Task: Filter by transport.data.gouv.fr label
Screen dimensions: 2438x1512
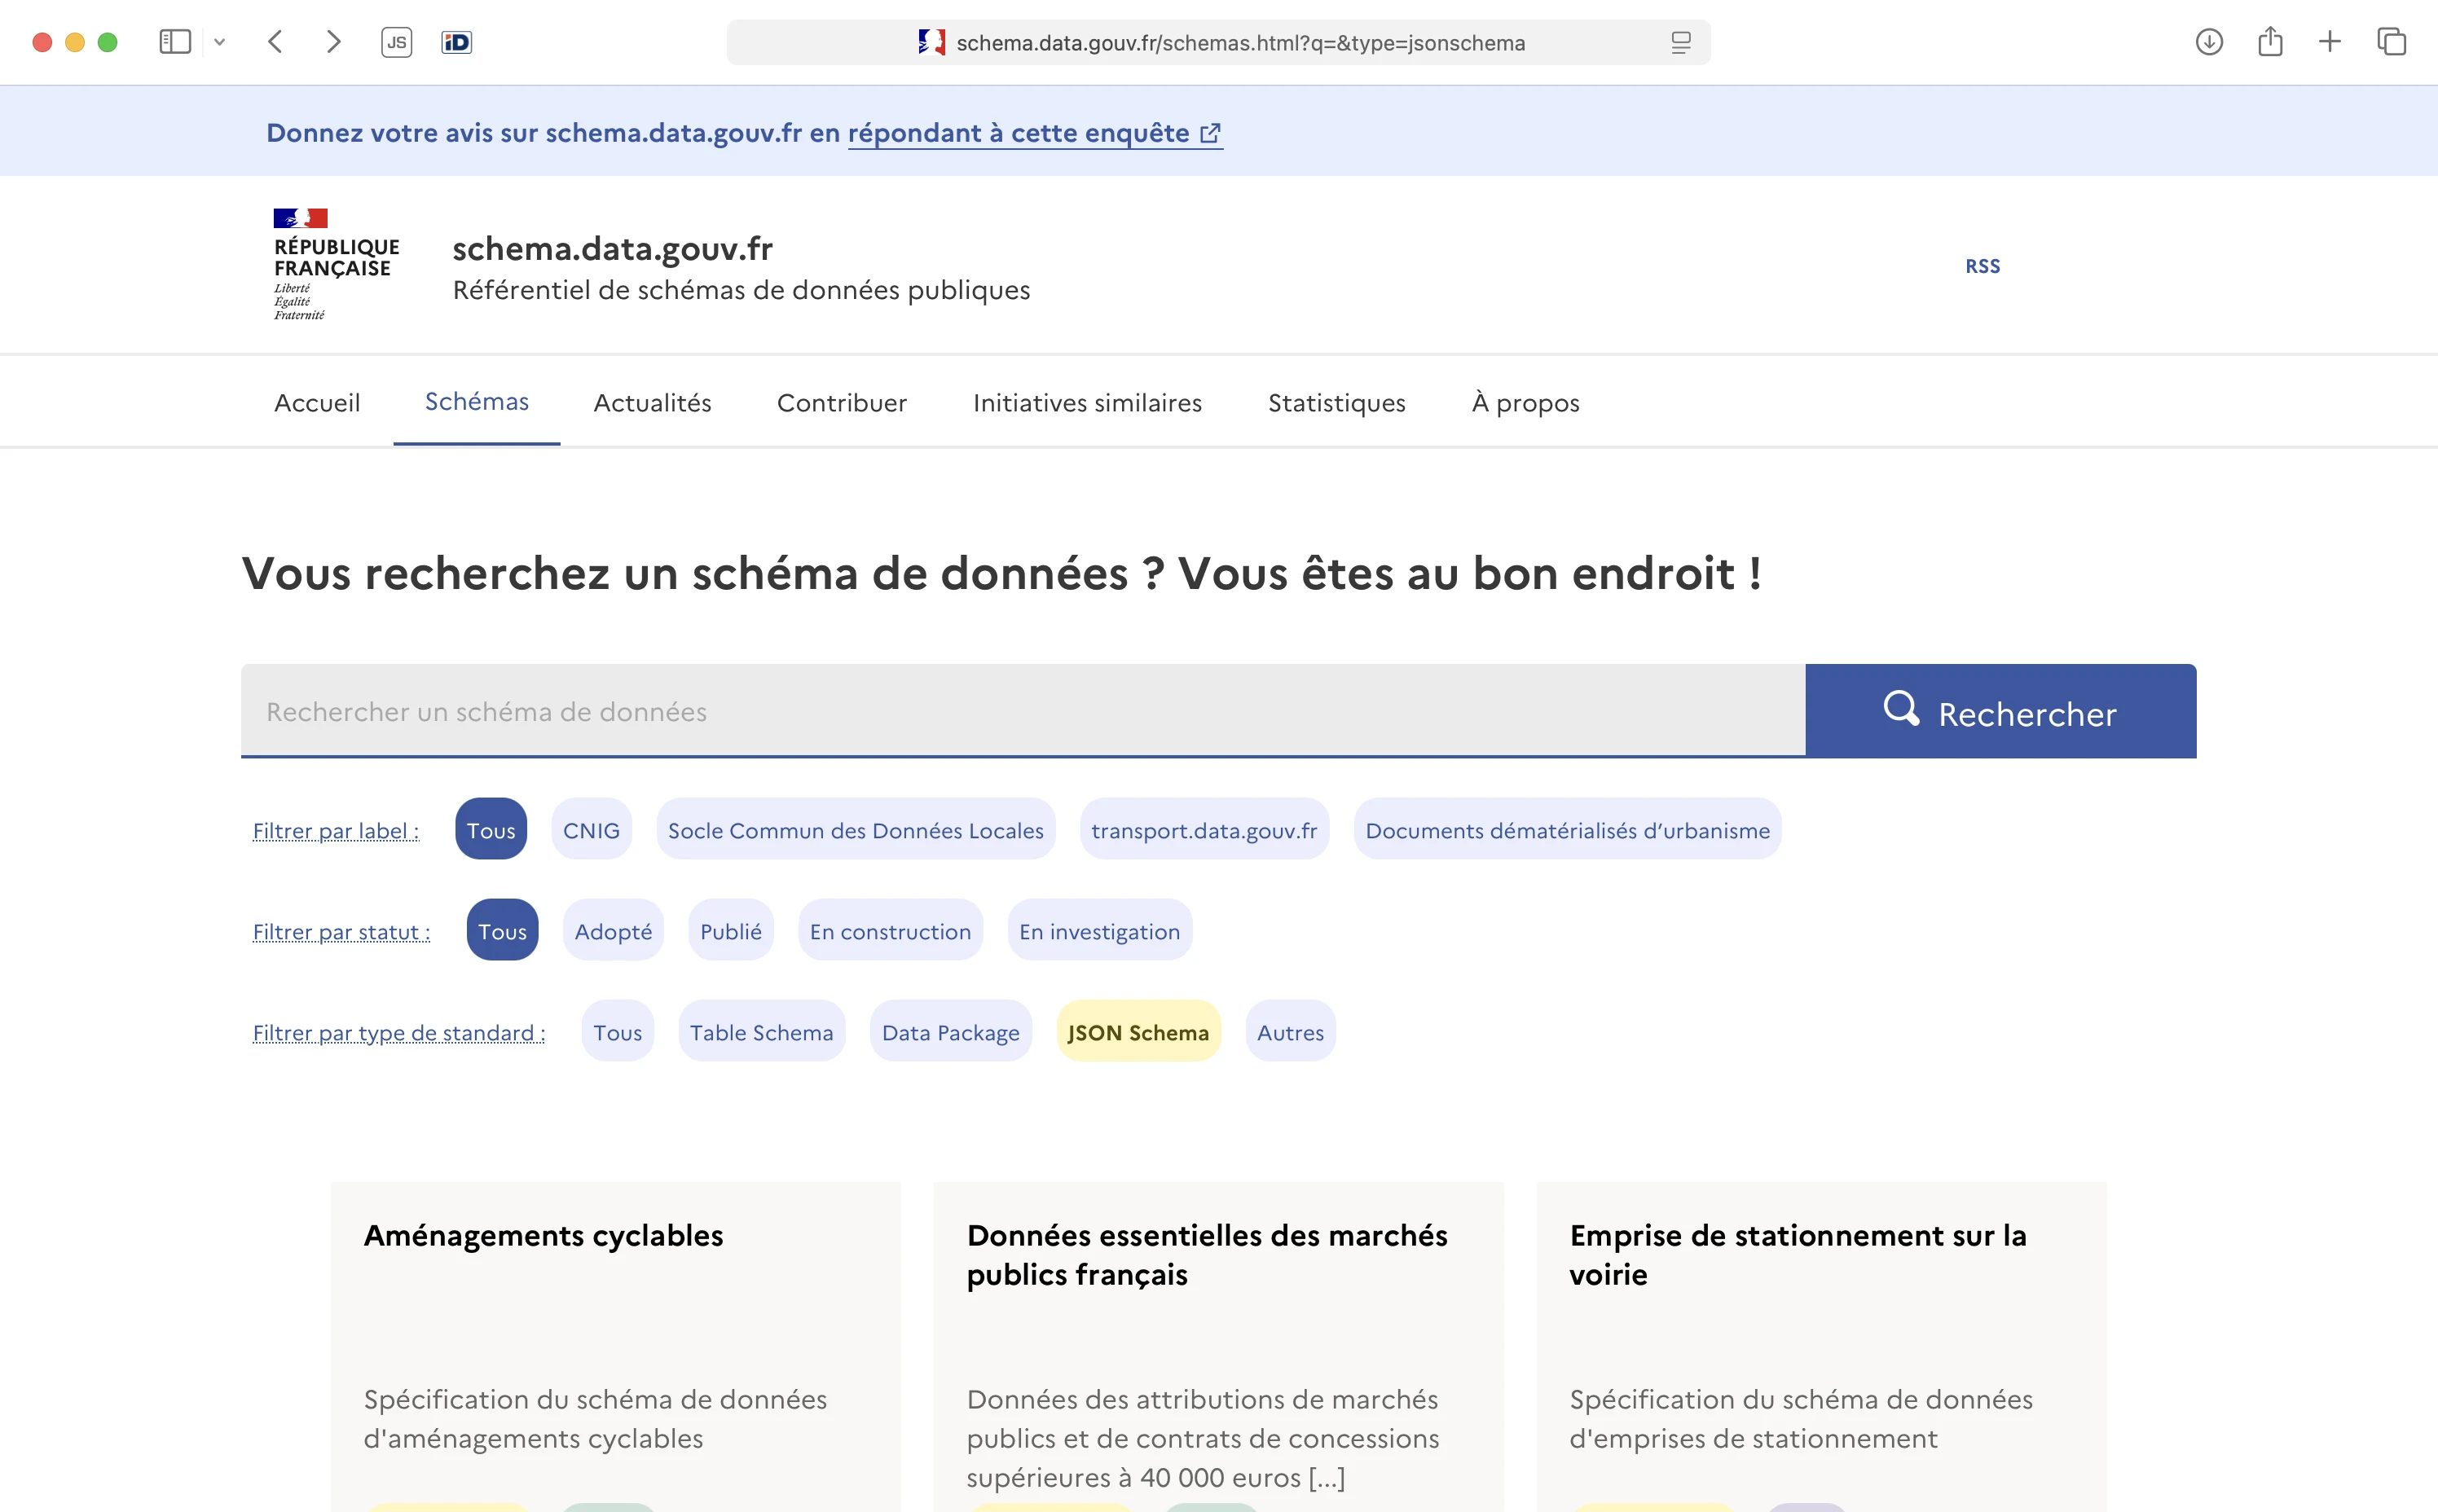Action: coord(1204,829)
